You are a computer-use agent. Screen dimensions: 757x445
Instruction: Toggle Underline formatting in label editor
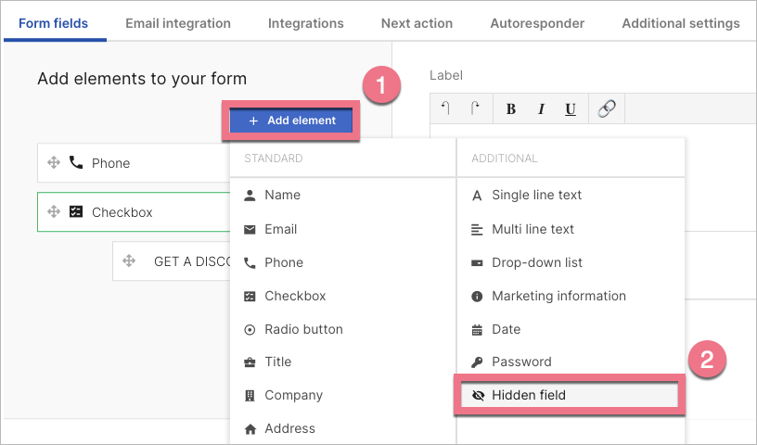pos(571,109)
